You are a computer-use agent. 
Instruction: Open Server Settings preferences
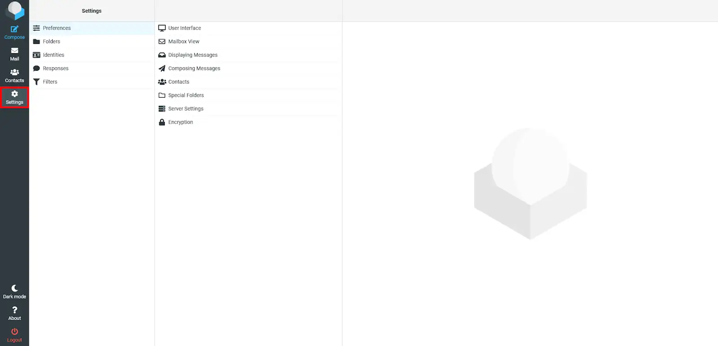185,109
